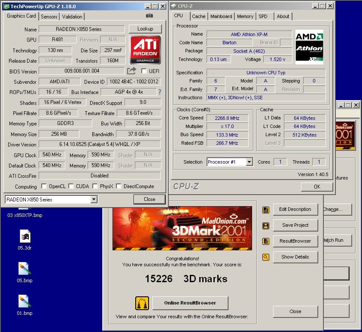Viewport: 362px width, 332px height.
Task: Switch to the Sensors tab
Action: pyautogui.click(x=49, y=16)
